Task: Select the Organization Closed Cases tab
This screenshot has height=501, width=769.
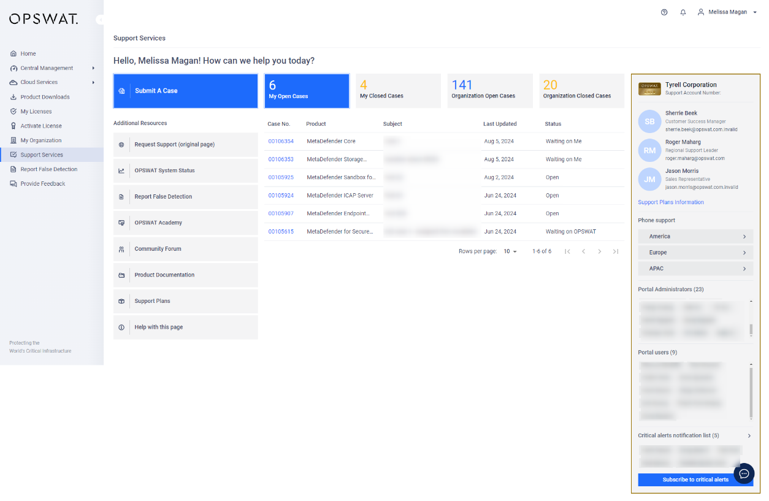Action: point(581,91)
